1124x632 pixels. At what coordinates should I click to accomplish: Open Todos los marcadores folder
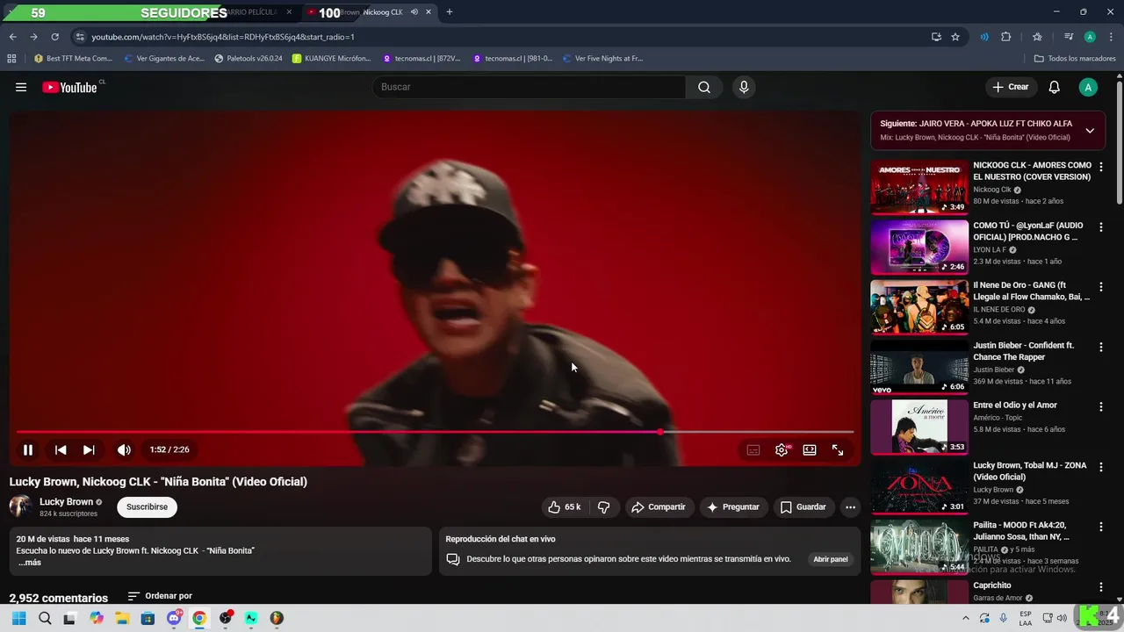click(x=1075, y=59)
